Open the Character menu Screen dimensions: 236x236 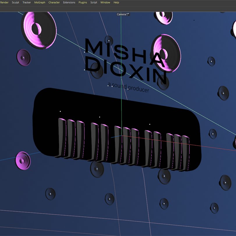coord(54,2)
